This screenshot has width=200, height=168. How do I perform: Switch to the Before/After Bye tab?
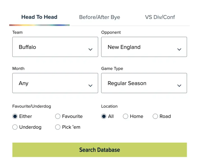pyautogui.click(x=100, y=17)
